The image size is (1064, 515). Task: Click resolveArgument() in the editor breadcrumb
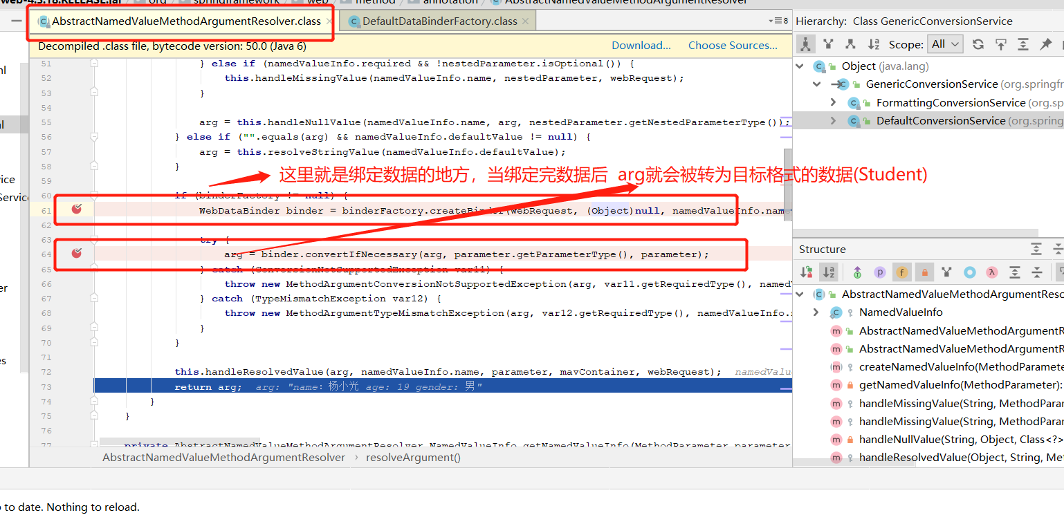coord(413,458)
